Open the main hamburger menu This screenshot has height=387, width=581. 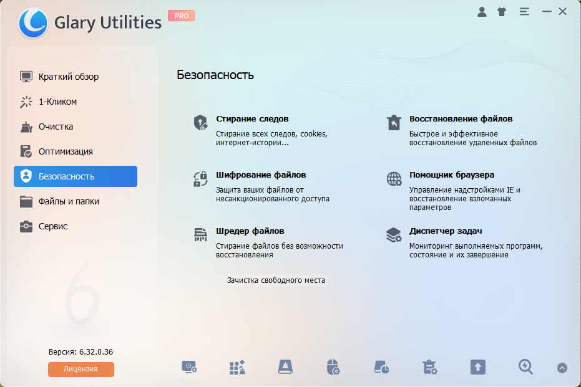524,12
